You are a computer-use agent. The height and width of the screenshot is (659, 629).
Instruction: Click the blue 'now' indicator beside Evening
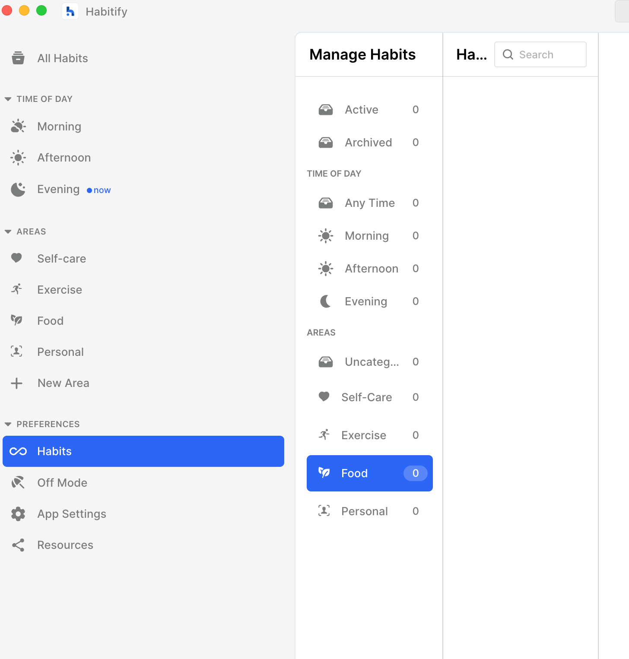99,190
